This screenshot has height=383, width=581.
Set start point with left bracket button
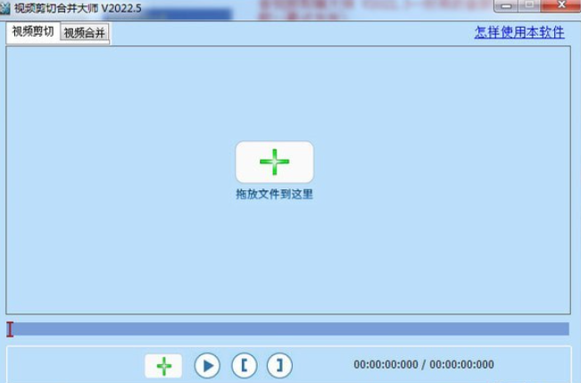(245, 365)
